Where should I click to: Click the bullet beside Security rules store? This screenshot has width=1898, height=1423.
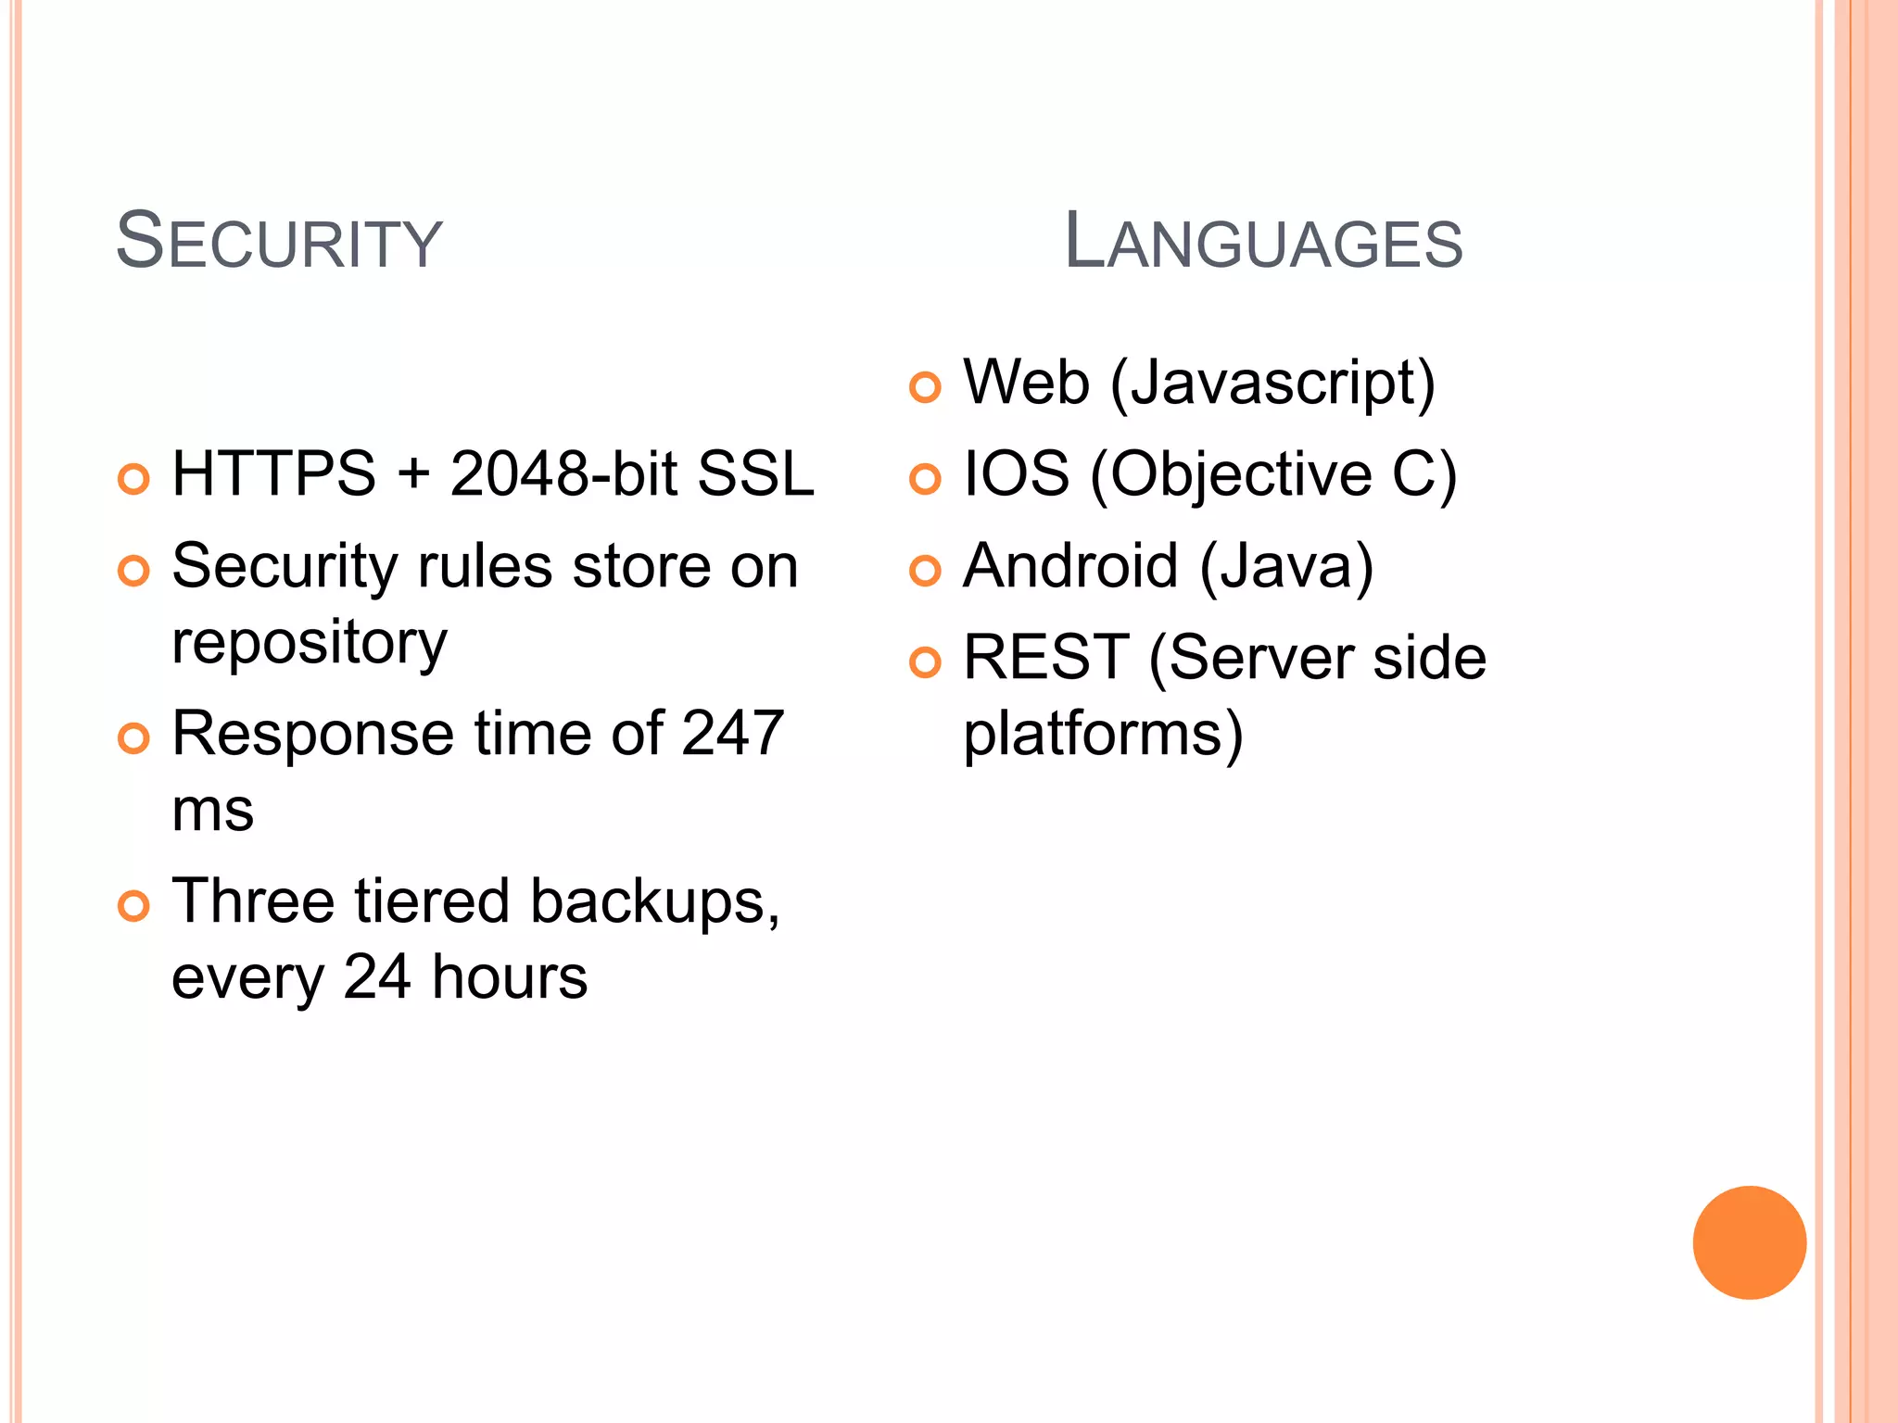coord(133,571)
